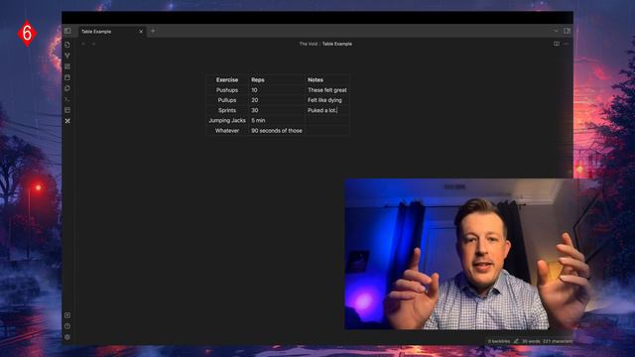Click the Sprints table cell

[227, 110]
